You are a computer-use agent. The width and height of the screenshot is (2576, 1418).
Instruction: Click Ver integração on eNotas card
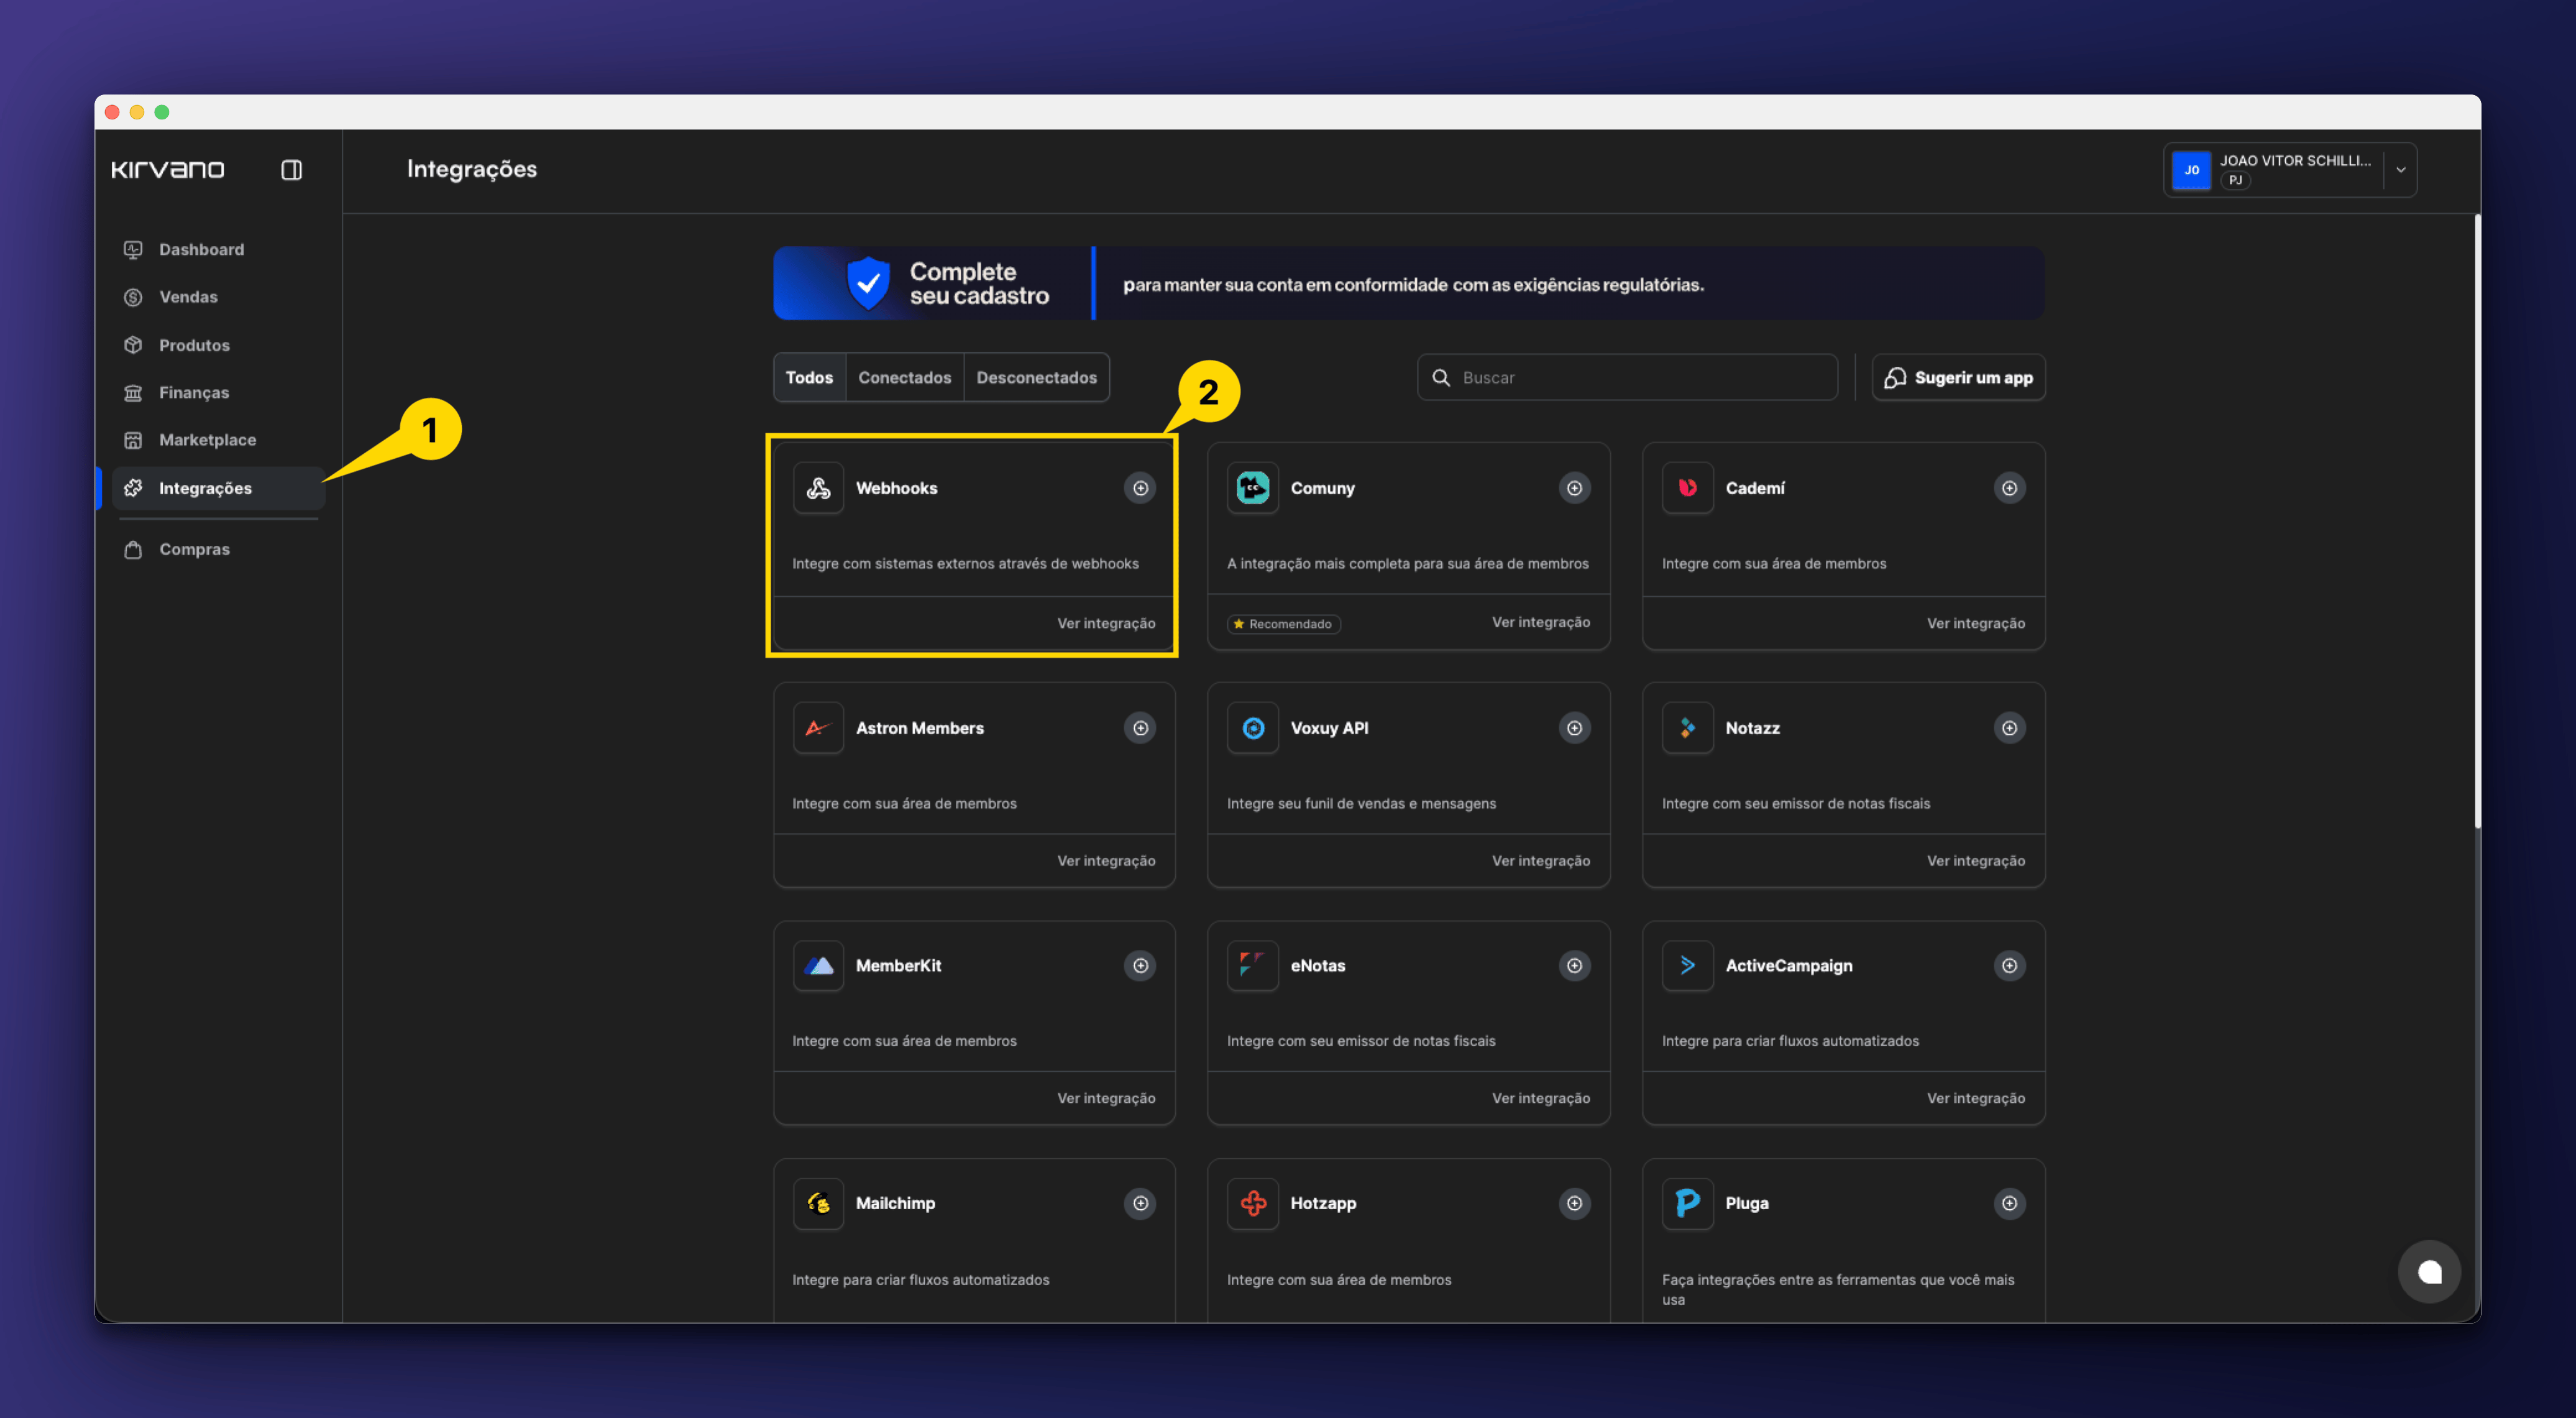coord(1540,1098)
